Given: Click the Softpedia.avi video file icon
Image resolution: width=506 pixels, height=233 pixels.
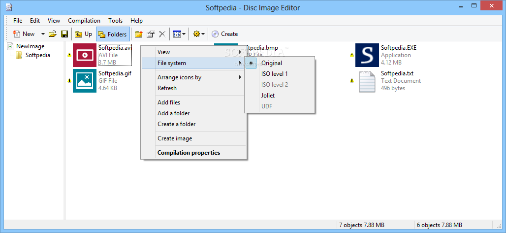Looking at the screenshot, I should tap(85, 55).
